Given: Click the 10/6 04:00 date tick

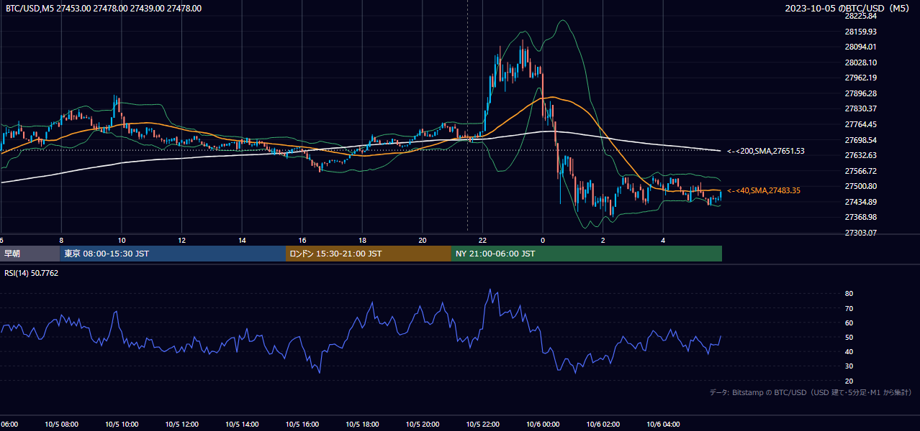Looking at the screenshot, I should pyautogui.click(x=663, y=425).
